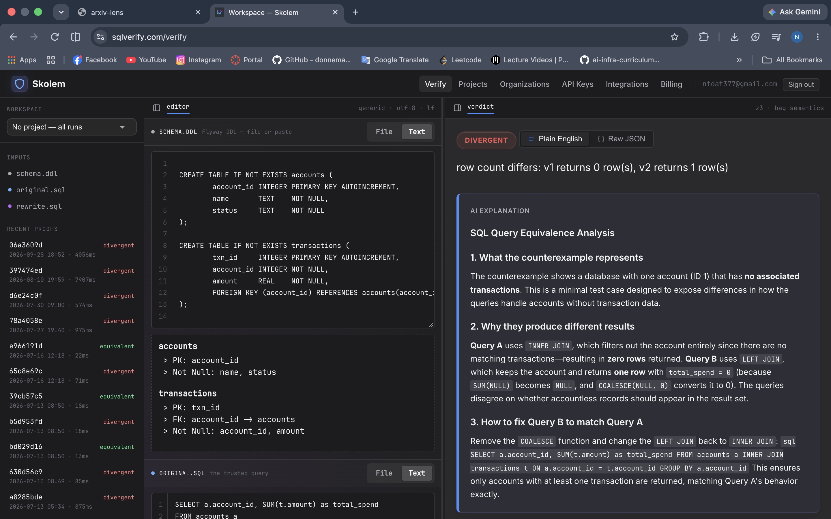Switch SCHEMA.DDL input to File mode
831x519 pixels.
pyautogui.click(x=384, y=132)
